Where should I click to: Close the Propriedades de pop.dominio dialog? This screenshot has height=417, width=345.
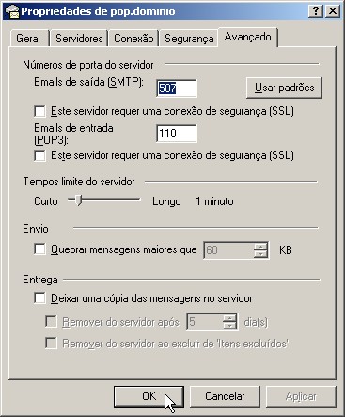tap(332, 11)
